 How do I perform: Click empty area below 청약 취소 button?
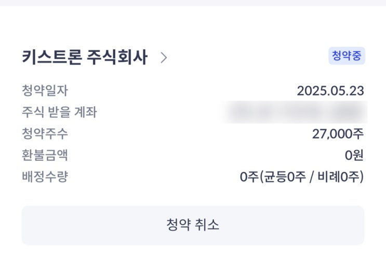pyautogui.click(x=193, y=261)
